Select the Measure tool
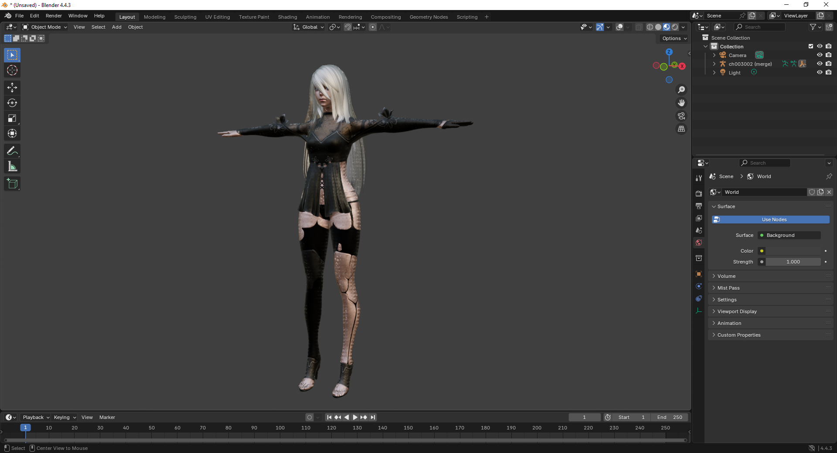Viewport: 837px width, 453px height. point(12,166)
